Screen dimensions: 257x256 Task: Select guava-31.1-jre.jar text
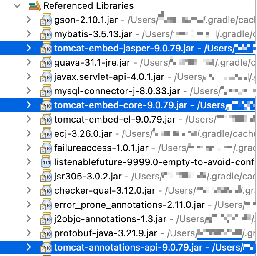pyautogui.click(x=92, y=63)
